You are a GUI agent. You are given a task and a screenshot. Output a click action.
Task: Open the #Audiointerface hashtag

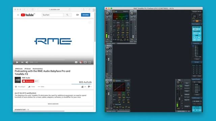37,69
